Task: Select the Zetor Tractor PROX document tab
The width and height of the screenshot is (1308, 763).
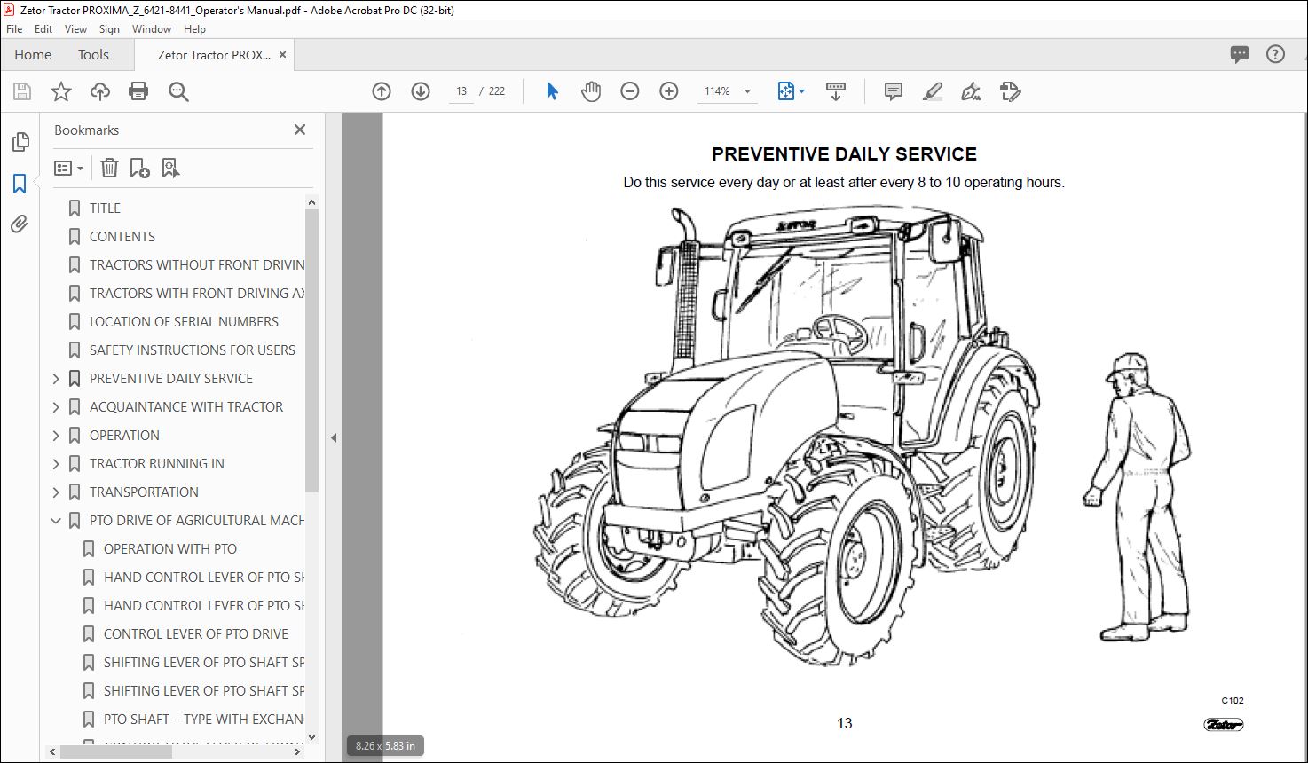Action: tap(214, 54)
